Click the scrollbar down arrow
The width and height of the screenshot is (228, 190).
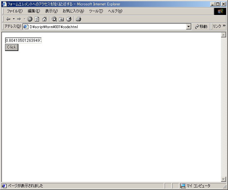[x=224, y=179]
